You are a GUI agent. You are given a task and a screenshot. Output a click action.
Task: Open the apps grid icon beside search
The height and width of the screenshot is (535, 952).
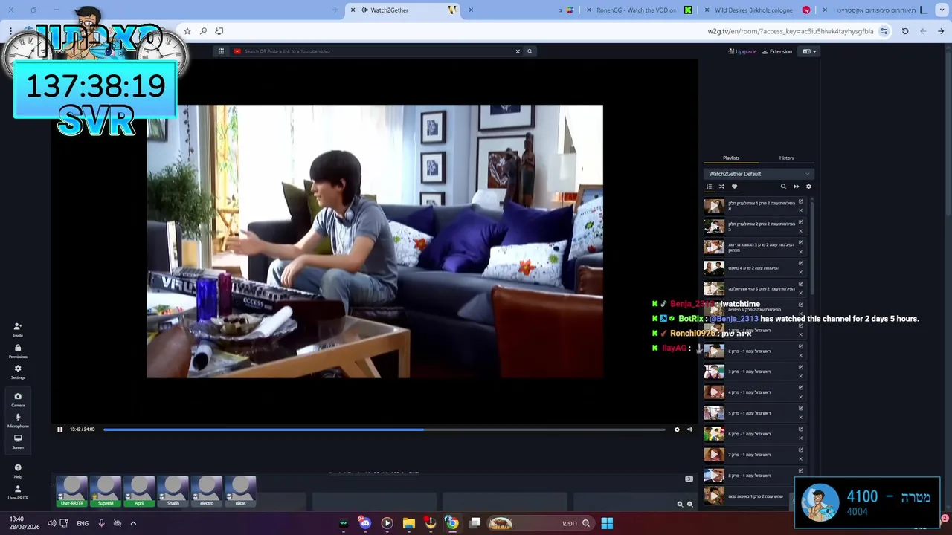click(221, 51)
